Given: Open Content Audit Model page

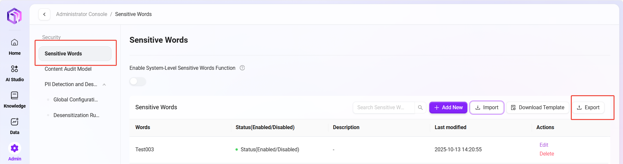Looking at the screenshot, I should point(68,69).
